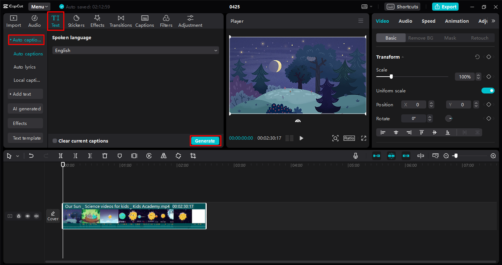502x265 pixels.
Task: Open the Transitions panel
Action: pyautogui.click(x=120, y=21)
